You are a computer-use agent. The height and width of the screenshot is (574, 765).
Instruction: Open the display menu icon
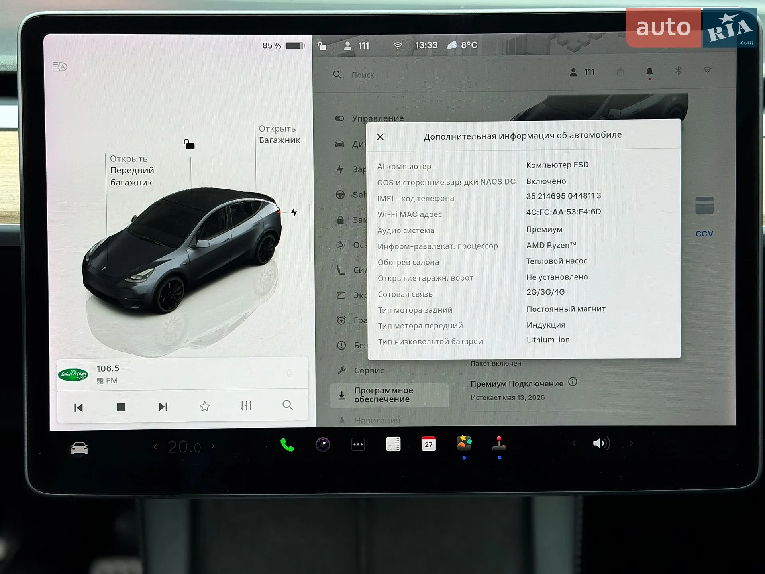[341, 295]
